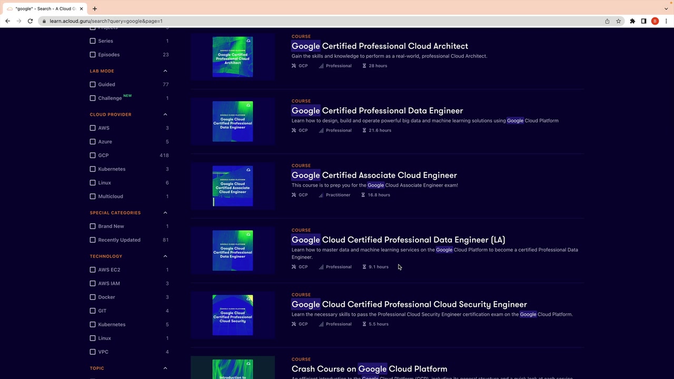Click the Professional Cloud Architect course thumbnail
The image size is (674, 379).
[233, 57]
